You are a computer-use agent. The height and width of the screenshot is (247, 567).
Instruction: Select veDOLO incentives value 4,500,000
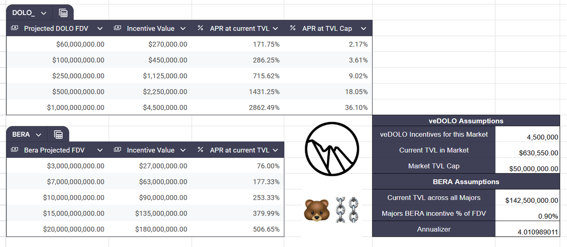[528, 135]
